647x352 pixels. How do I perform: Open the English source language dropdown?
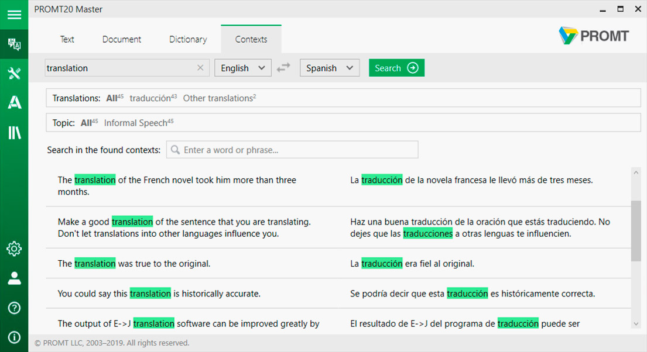tap(242, 68)
